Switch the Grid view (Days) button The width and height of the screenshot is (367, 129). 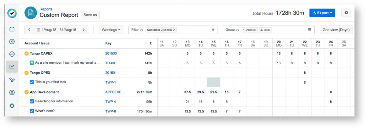[x=336, y=30]
